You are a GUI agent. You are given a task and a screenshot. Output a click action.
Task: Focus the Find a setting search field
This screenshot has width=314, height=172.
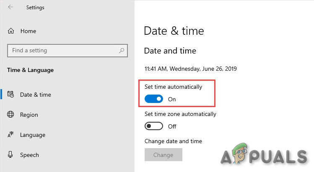point(63,51)
